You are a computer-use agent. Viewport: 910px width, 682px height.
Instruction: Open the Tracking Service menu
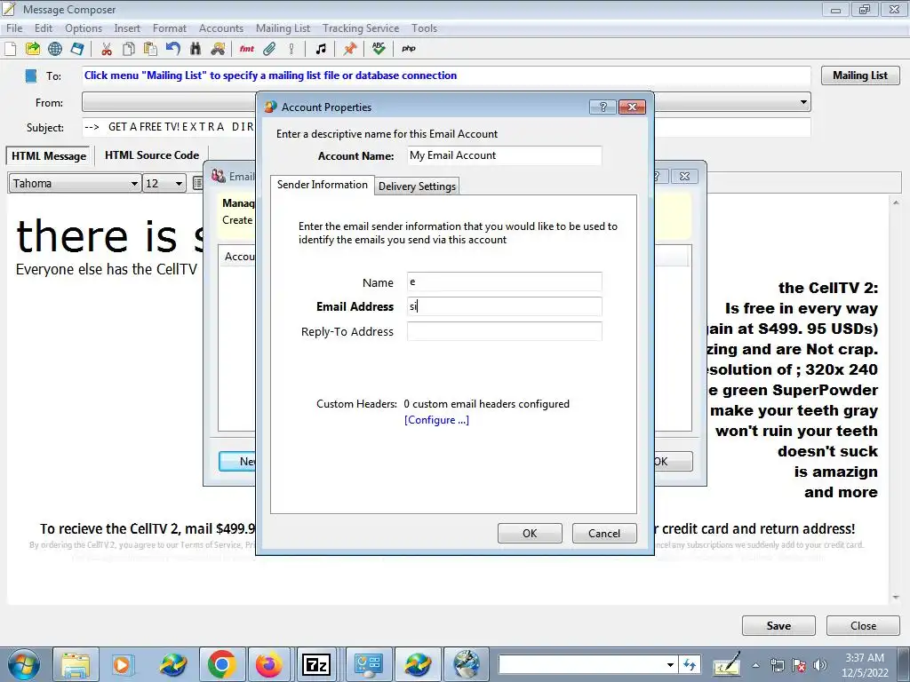pos(361,28)
